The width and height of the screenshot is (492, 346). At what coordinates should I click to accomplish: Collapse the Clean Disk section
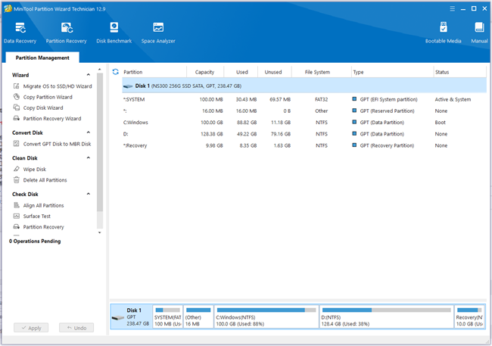88,157
